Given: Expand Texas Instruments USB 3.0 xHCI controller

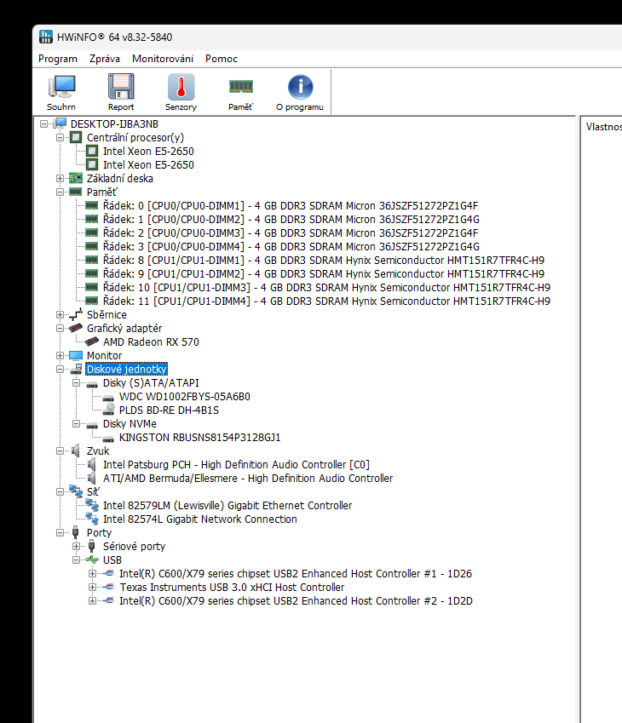Looking at the screenshot, I should tap(92, 587).
